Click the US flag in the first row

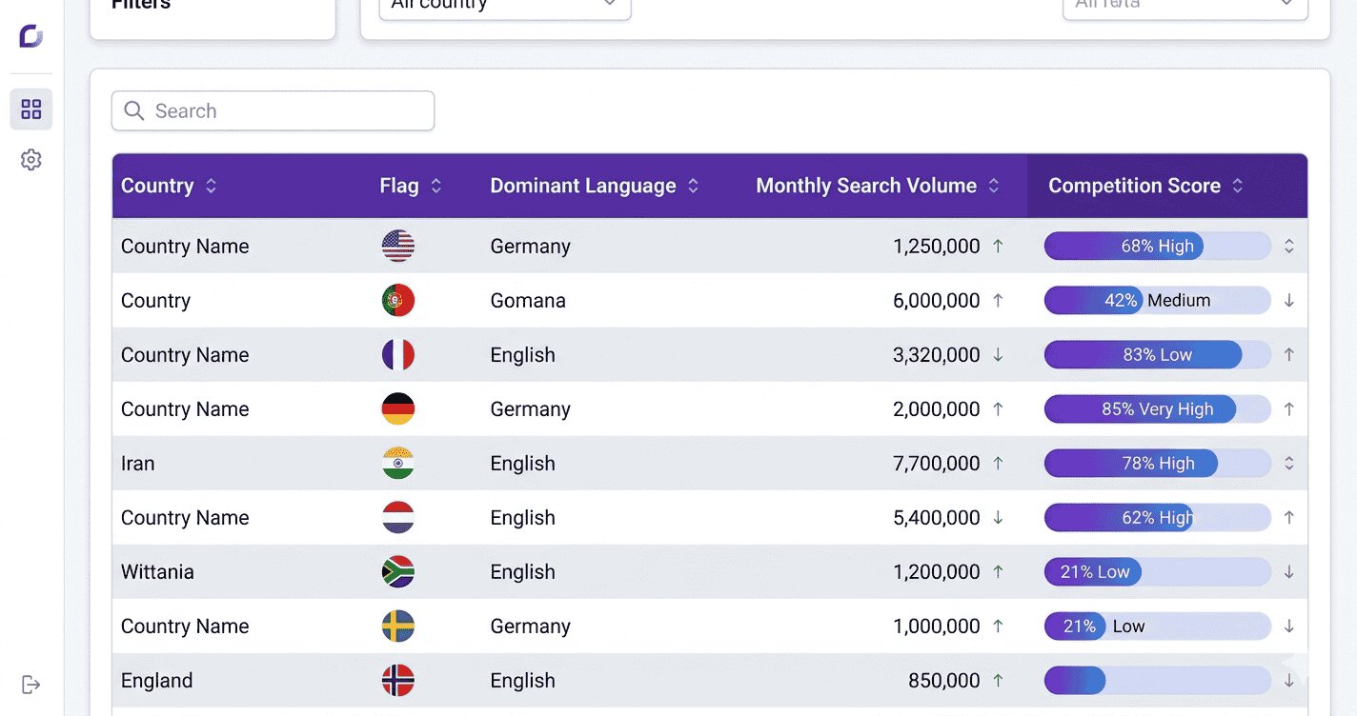click(397, 246)
